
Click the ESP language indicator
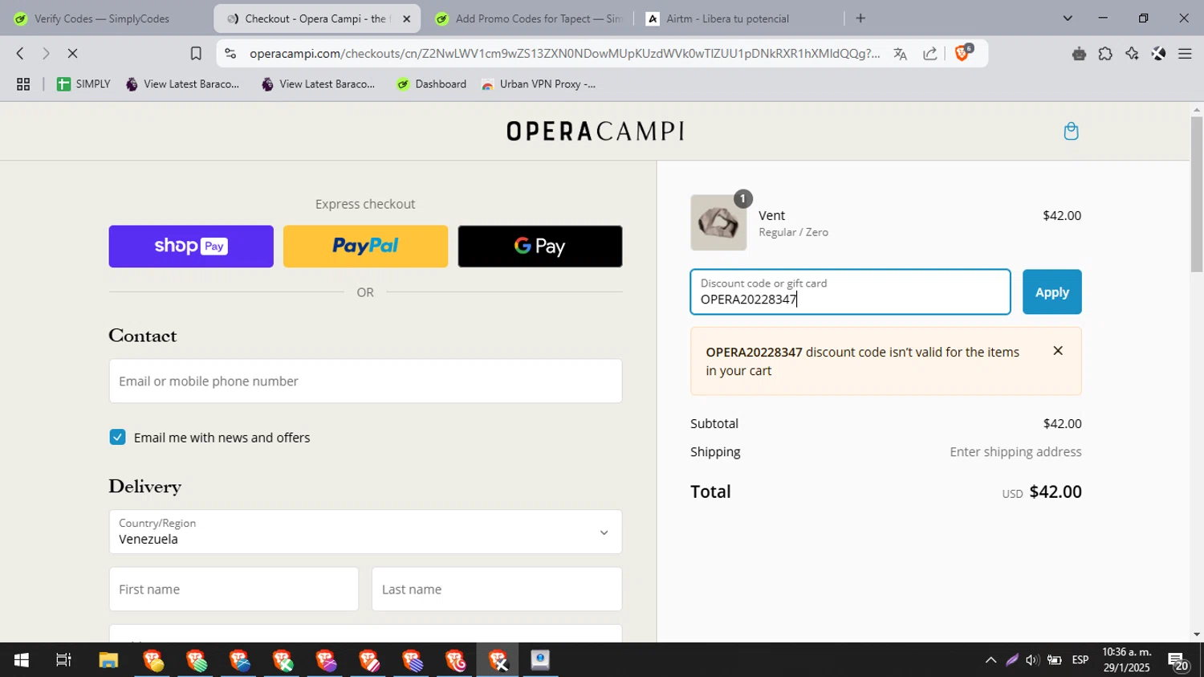point(1080,660)
